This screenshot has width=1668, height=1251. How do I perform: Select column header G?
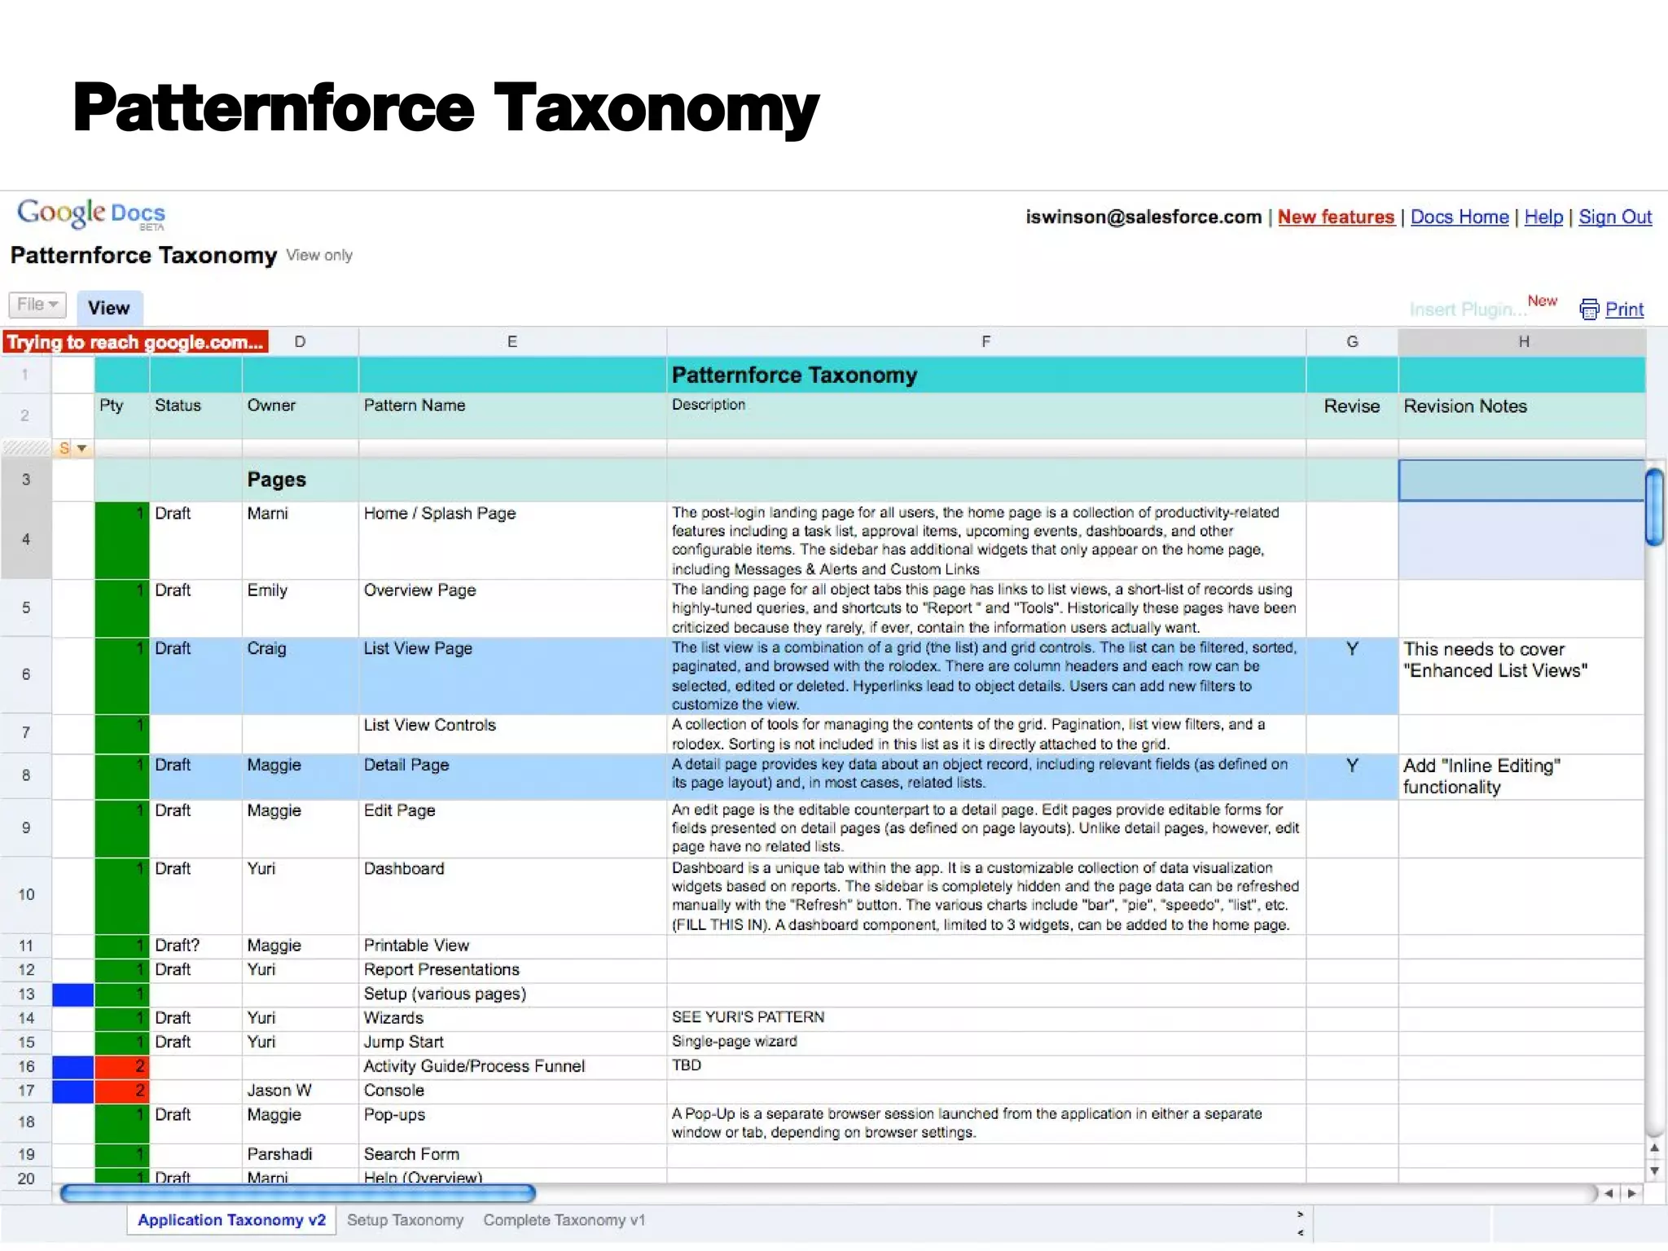[x=1352, y=342]
